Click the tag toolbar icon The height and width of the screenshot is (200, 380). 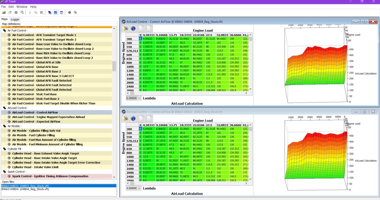tap(75, 12)
